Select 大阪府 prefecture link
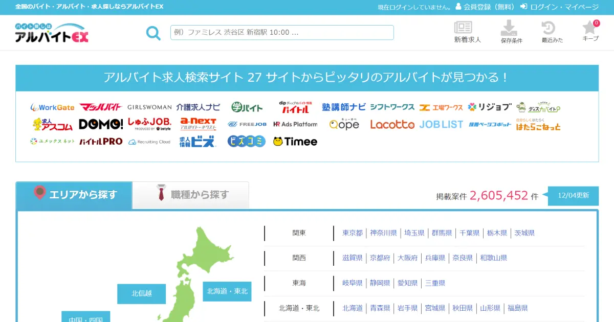Viewport: 614px width, 322px height. pyautogui.click(x=408, y=258)
